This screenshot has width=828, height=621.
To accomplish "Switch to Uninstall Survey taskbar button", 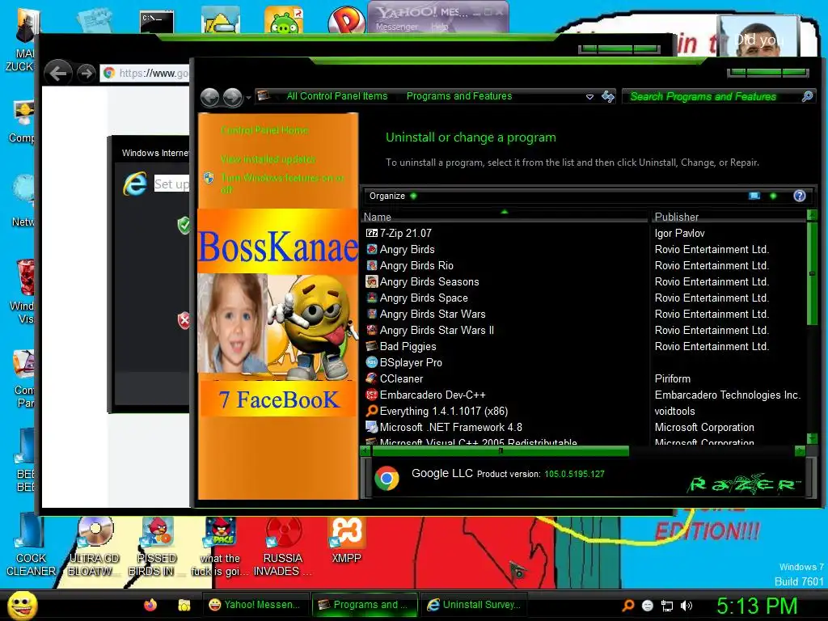I will (x=475, y=605).
